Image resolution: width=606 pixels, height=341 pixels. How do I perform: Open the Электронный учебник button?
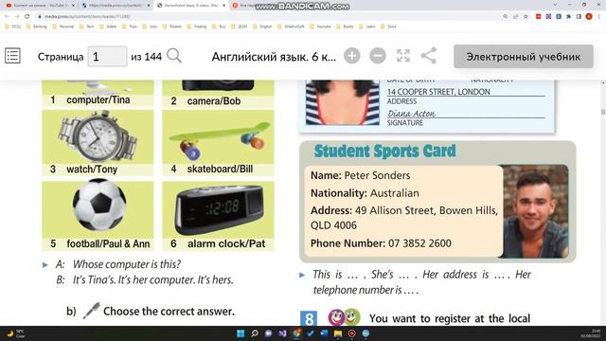pos(524,57)
